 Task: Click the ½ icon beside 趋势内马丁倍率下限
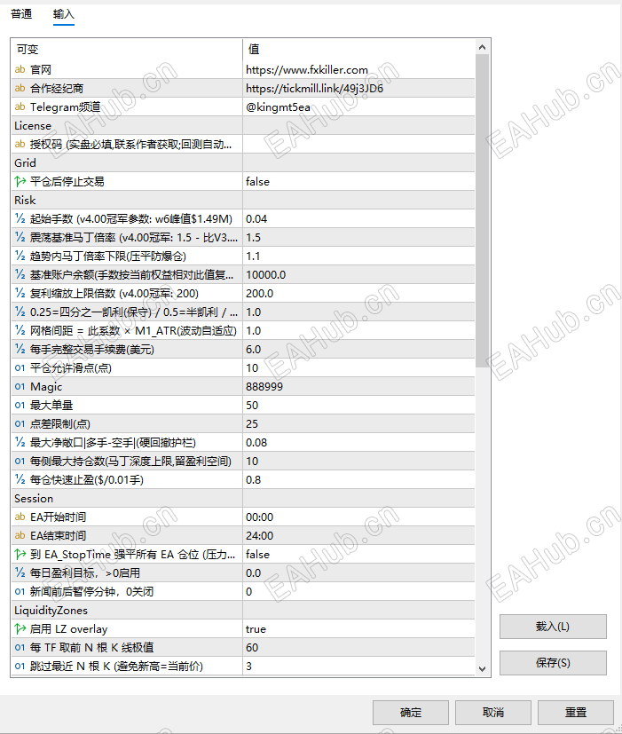click(20, 257)
